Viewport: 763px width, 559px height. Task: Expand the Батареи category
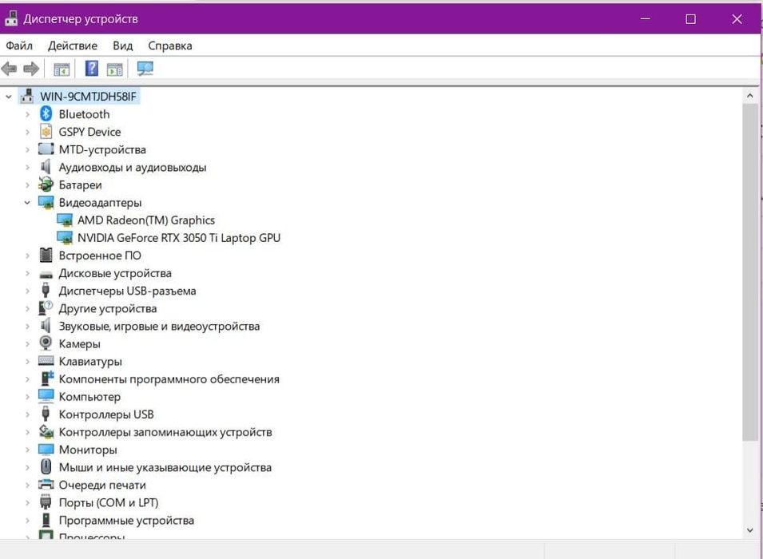coord(27,185)
